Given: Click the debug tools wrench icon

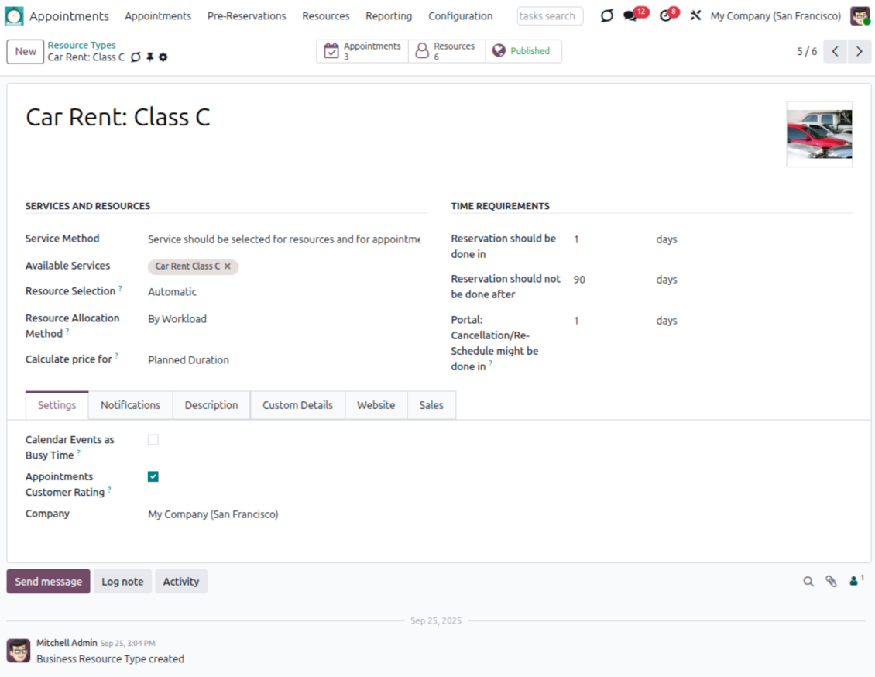Looking at the screenshot, I should tap(695, 16).
